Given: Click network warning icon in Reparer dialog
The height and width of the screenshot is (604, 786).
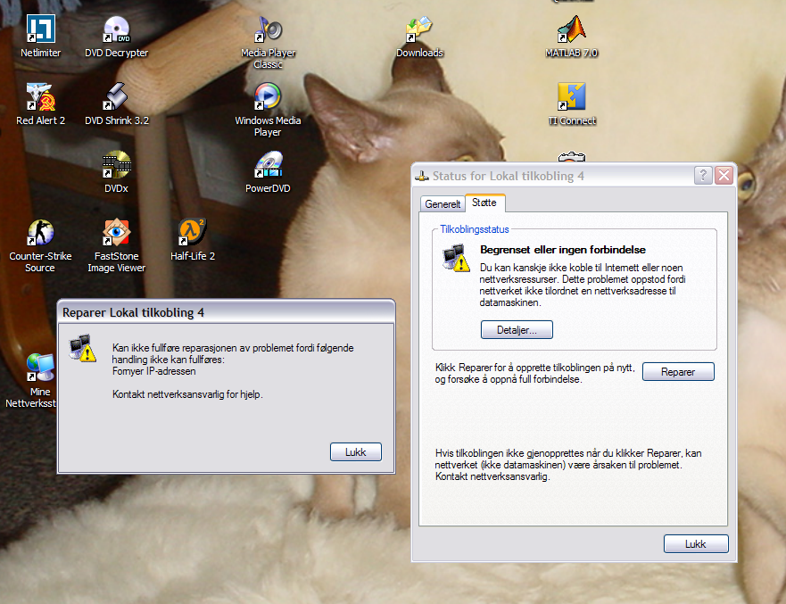Looking at the screenshot, I should pos(83,348).
